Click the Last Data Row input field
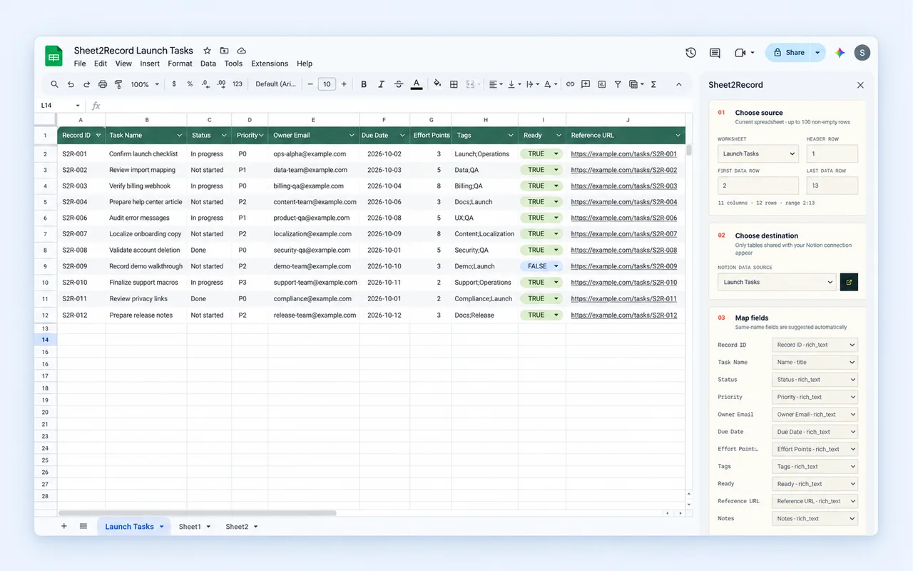Screen dimensions: 913x571 pyautogui.click(x=832, y=186)
